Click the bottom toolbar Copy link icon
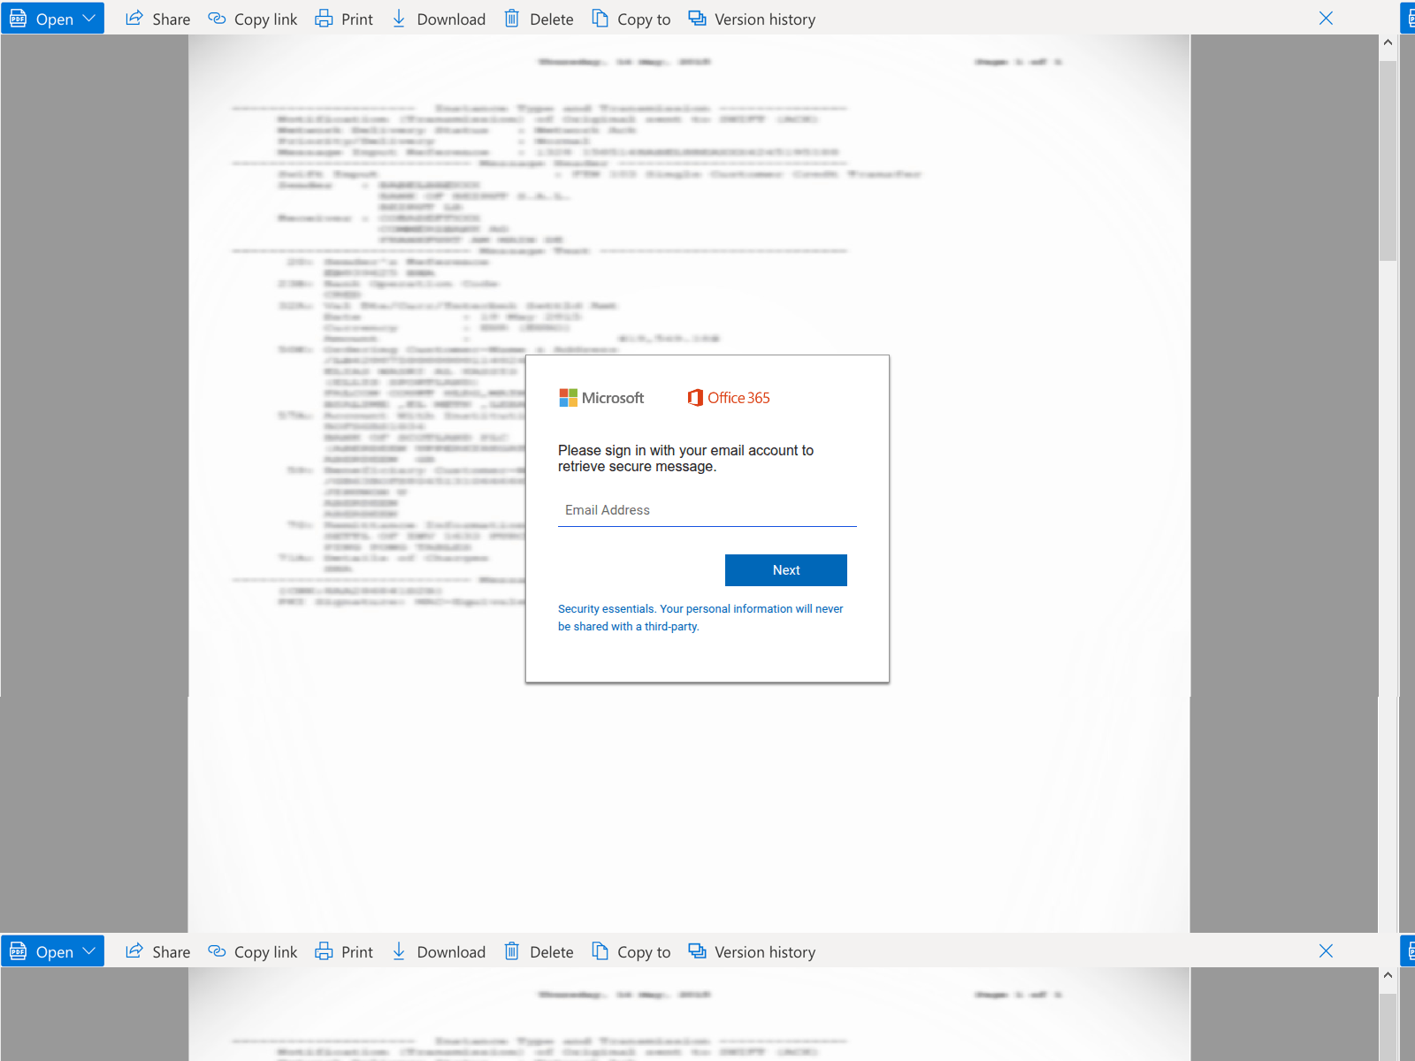The image size is (1415, 1061). coord(217,951)
